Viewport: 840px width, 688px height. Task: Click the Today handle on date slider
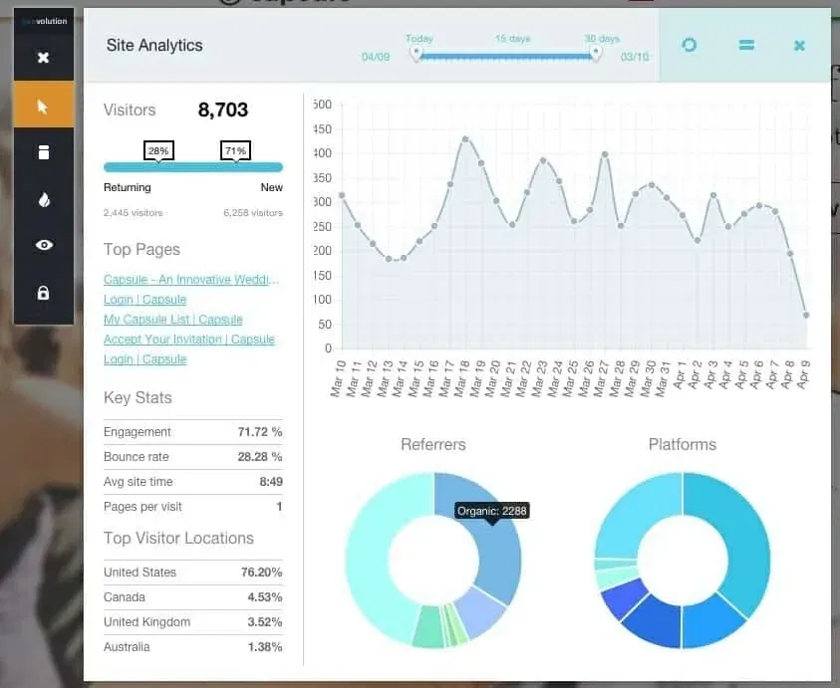coord(417,54)
